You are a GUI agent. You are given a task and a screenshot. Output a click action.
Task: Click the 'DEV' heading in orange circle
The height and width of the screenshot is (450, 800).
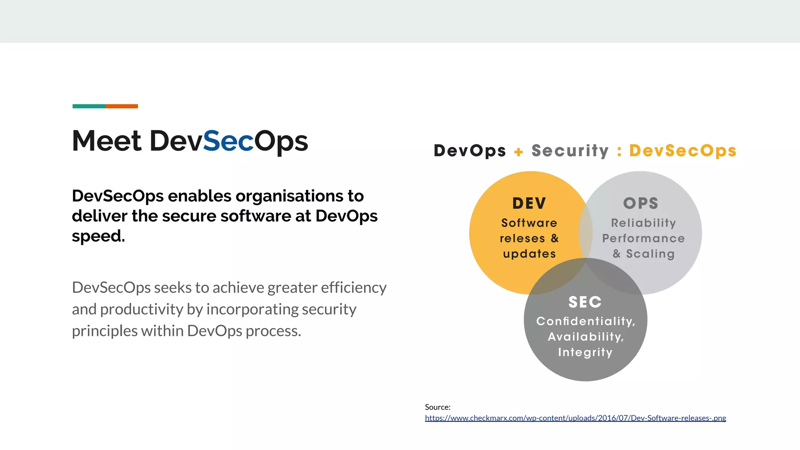529,204
